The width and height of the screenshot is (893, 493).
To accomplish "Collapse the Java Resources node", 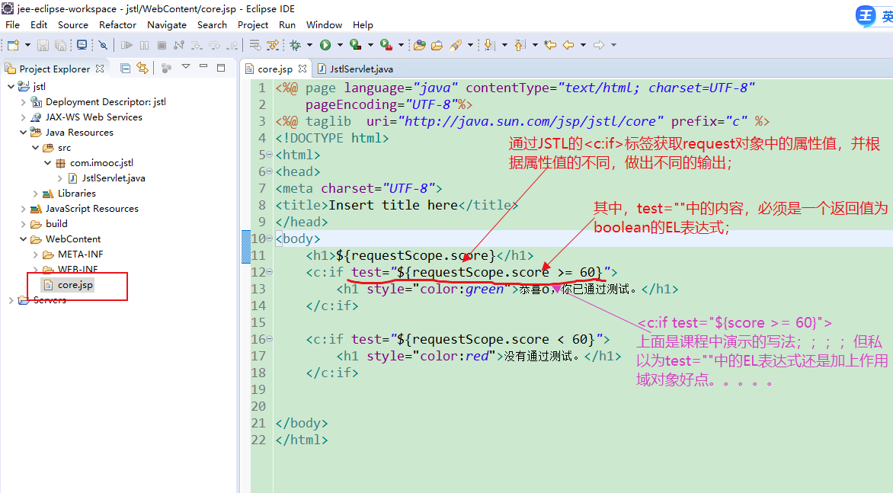I will [24, 132].
